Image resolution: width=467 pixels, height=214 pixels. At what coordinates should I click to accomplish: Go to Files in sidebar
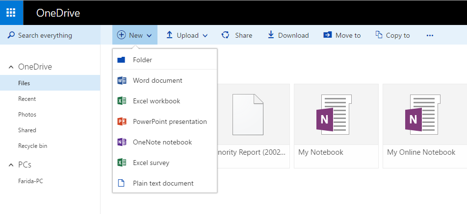click(x=50, y=83)
